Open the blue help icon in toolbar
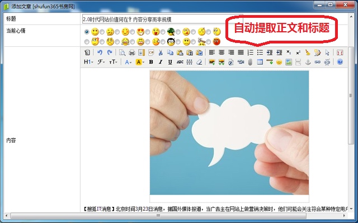The width and height of the screenshot is (358, 223). click(x=340, y=62)
